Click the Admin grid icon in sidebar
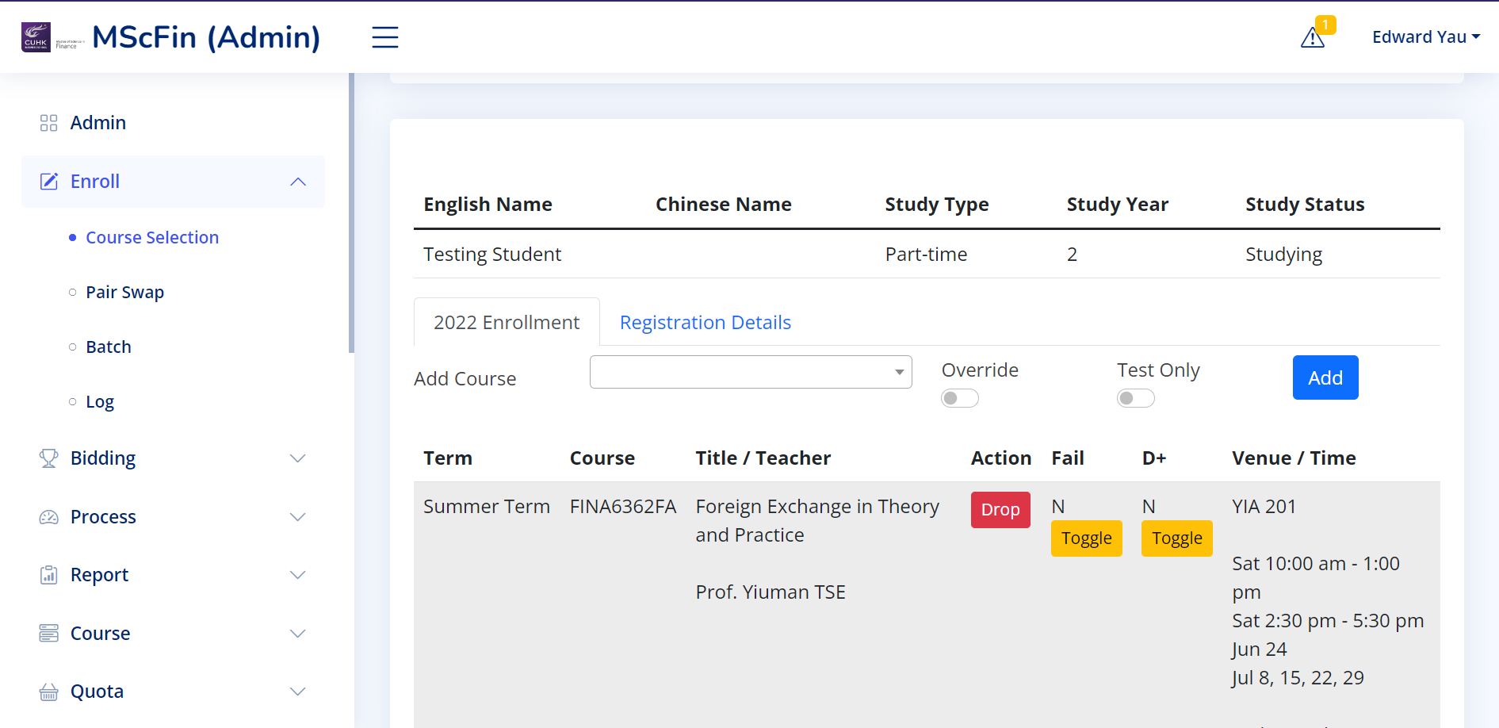This screenshot has width=1499, height=728. coord(48,123)
